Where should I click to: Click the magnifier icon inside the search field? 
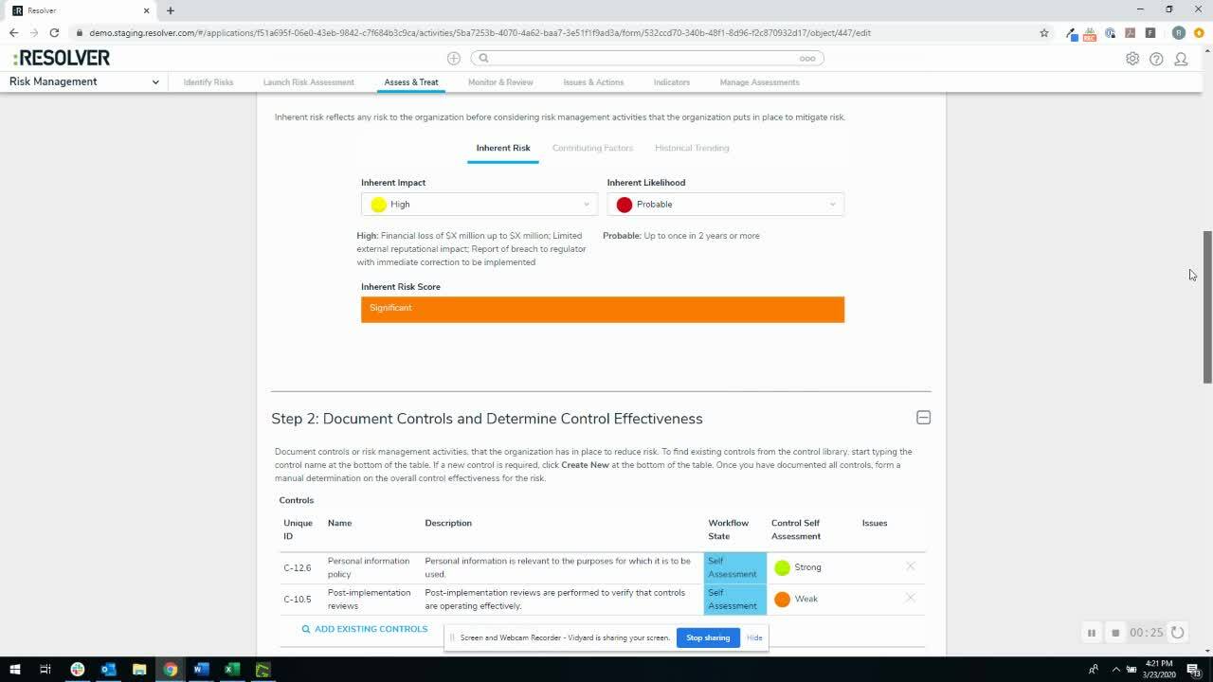click(x=483, y=58)
